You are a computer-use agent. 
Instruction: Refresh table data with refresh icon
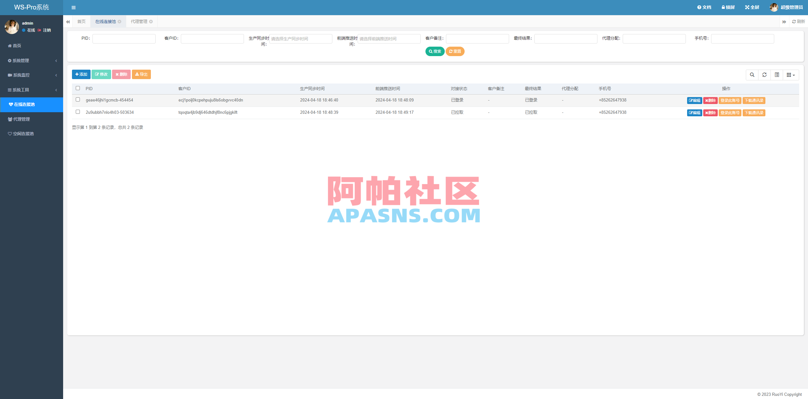764,75
